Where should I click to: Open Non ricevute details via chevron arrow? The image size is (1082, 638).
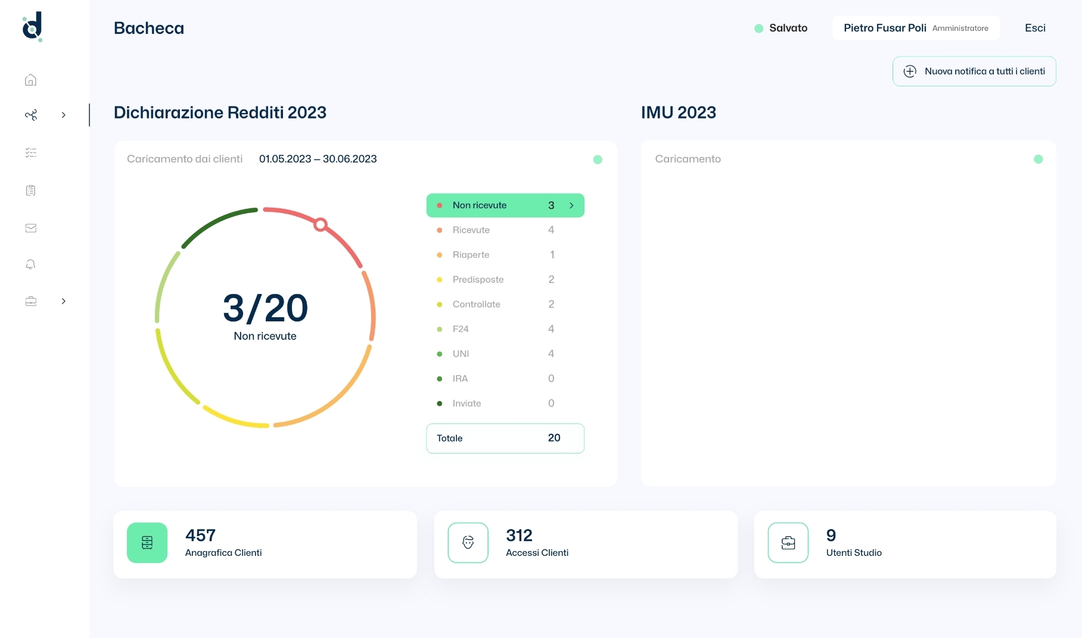(571, 205)
